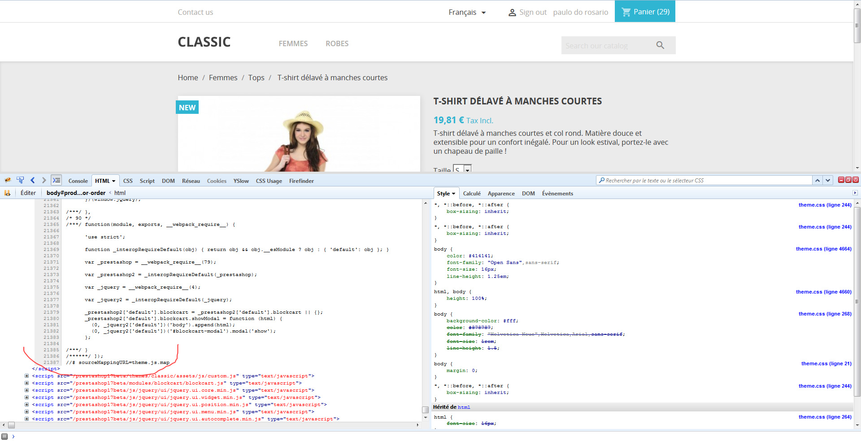Click the Firebug bug logo icon

pyautogui.click(x=8, y=180)
